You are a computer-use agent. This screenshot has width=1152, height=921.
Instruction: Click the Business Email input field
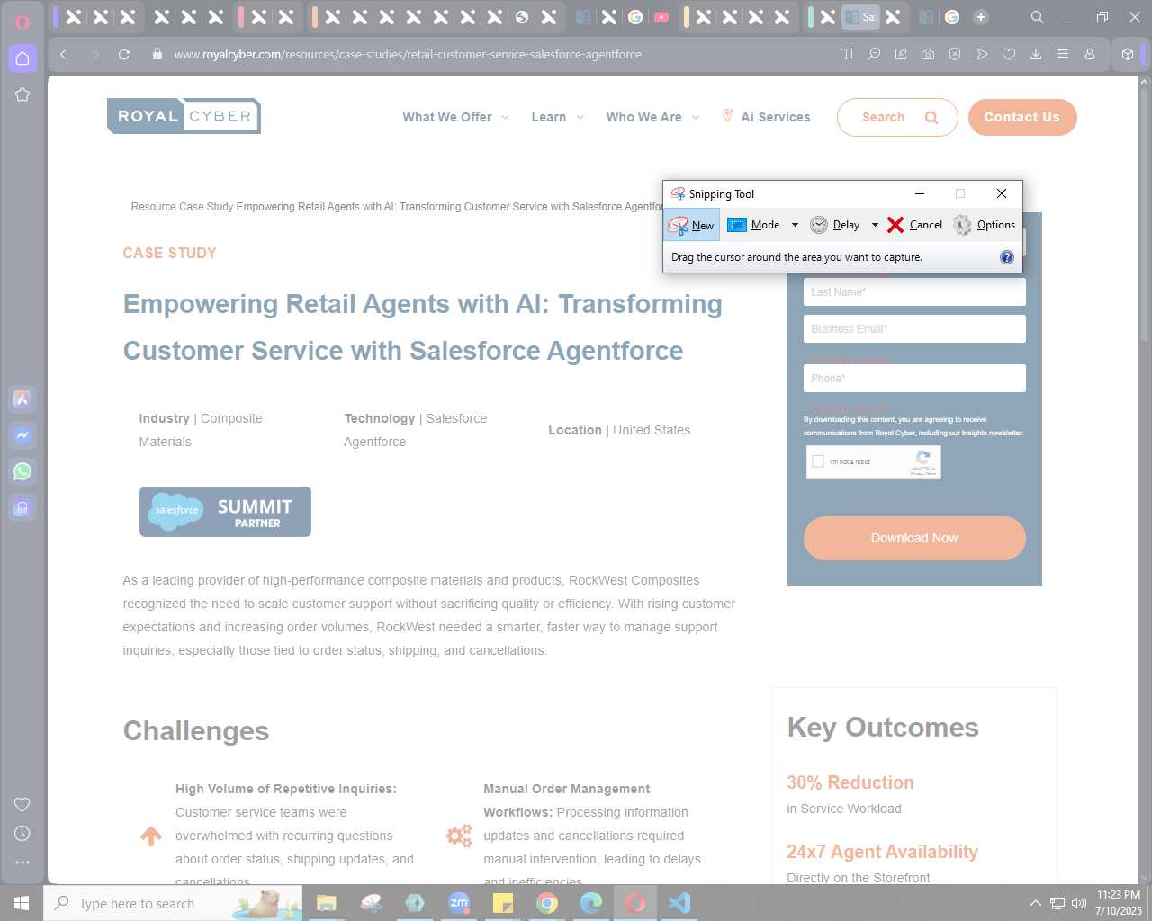point(914,328)
